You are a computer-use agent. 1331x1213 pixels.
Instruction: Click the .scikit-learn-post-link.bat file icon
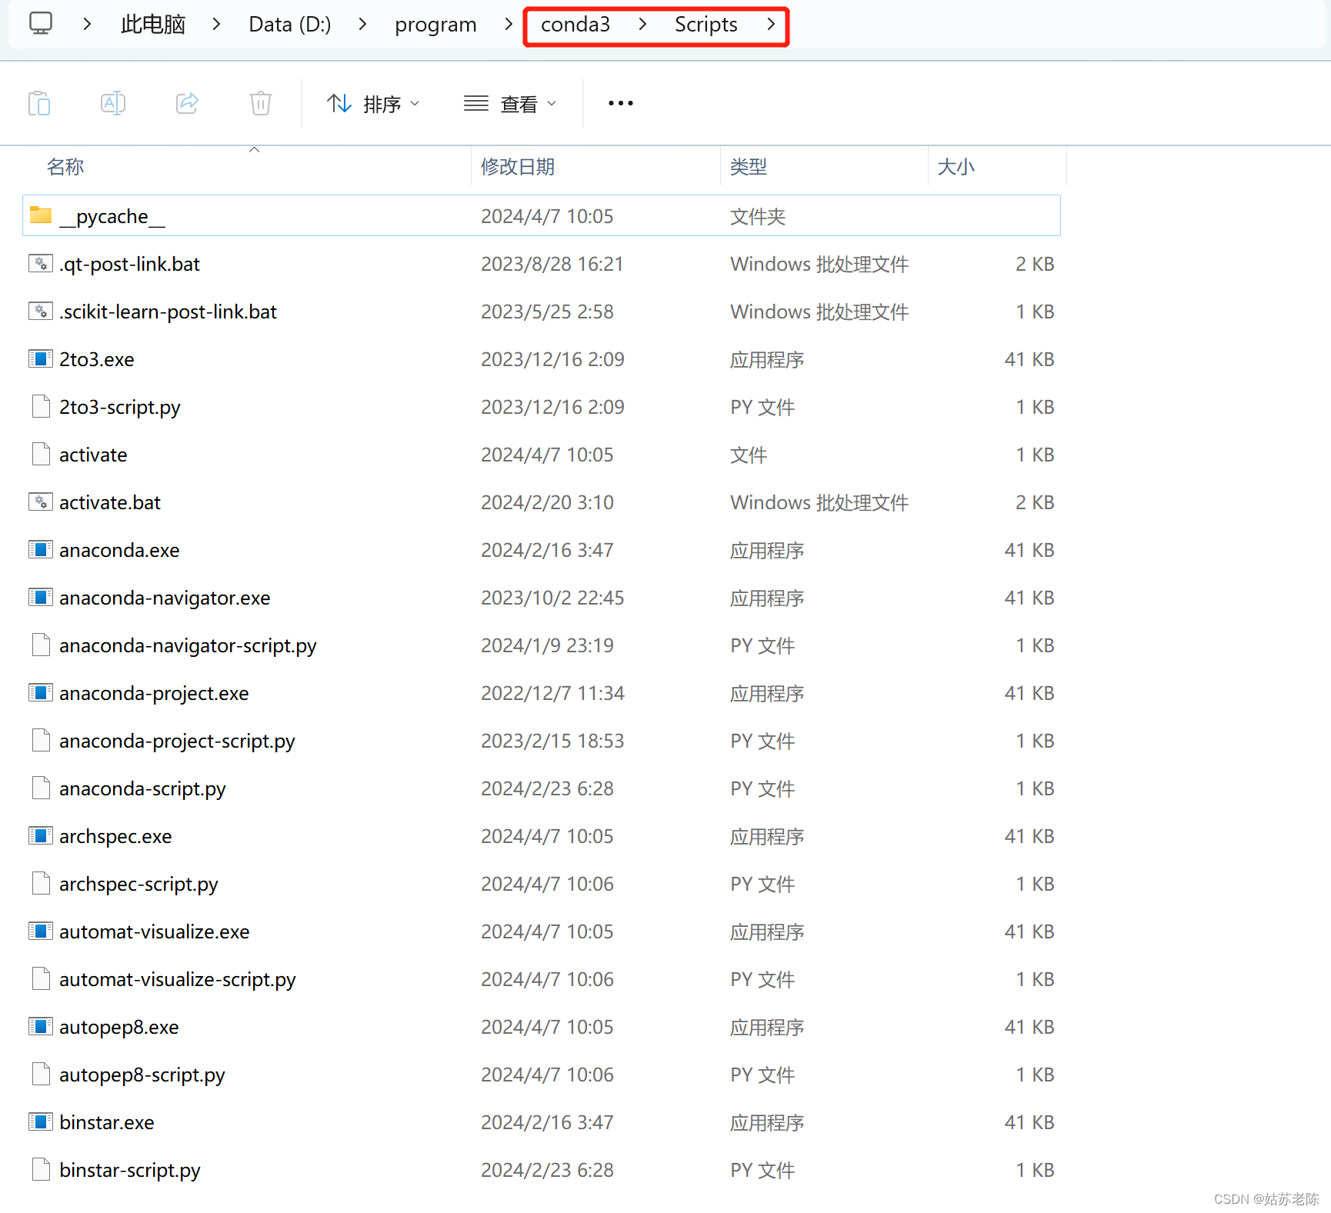[41, 311]
